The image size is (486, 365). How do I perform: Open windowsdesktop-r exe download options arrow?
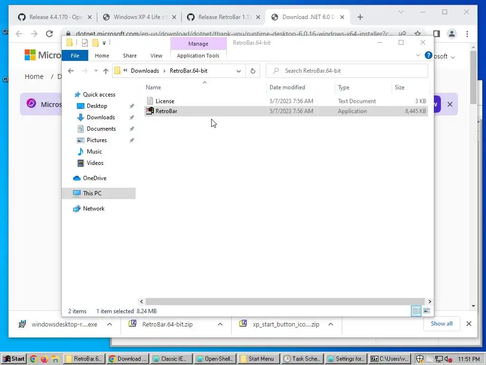[x=110, y=324]
